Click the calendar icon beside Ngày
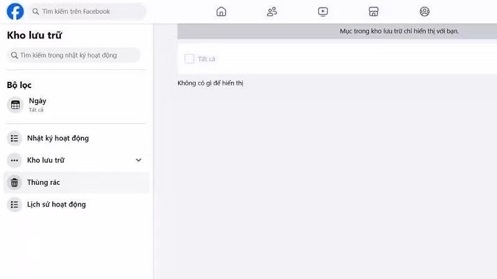Image resolution: width=497 pixels, height=279 pixels. (x=15, y=105)
